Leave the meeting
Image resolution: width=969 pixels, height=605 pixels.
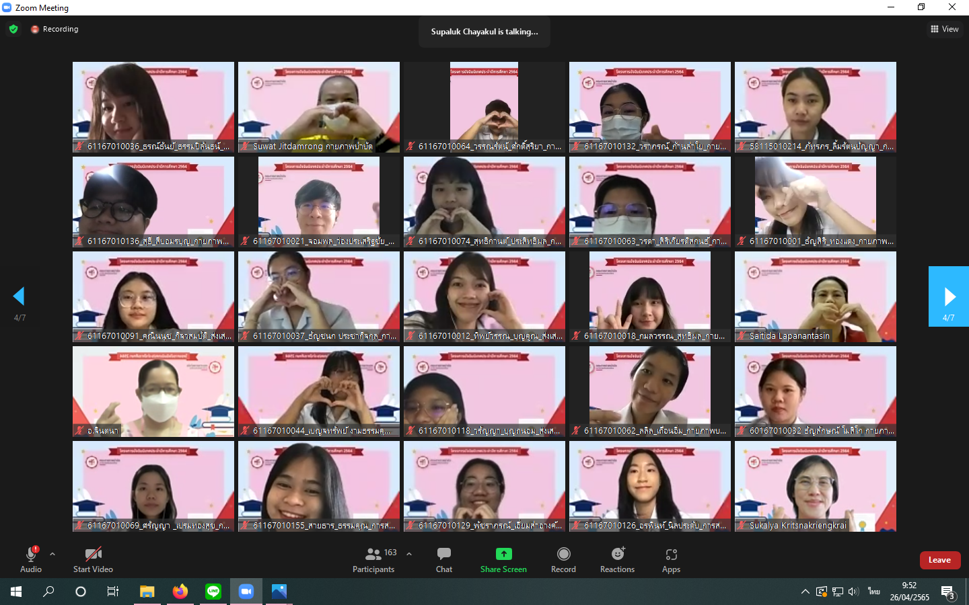point(939,560)
